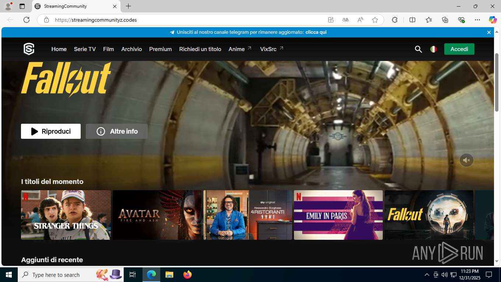Open the Serie TV section
Screen dimensions: 501x282
(x=85, y=49)
